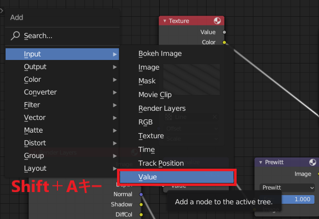Click the Search field in Add menu

(x=62, y=36)
